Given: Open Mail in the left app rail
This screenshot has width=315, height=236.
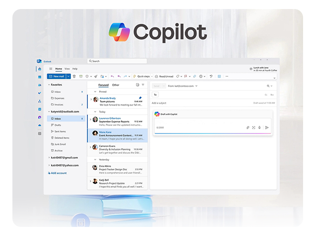Looking at the screenshot, I should click(x=40, y=69).
